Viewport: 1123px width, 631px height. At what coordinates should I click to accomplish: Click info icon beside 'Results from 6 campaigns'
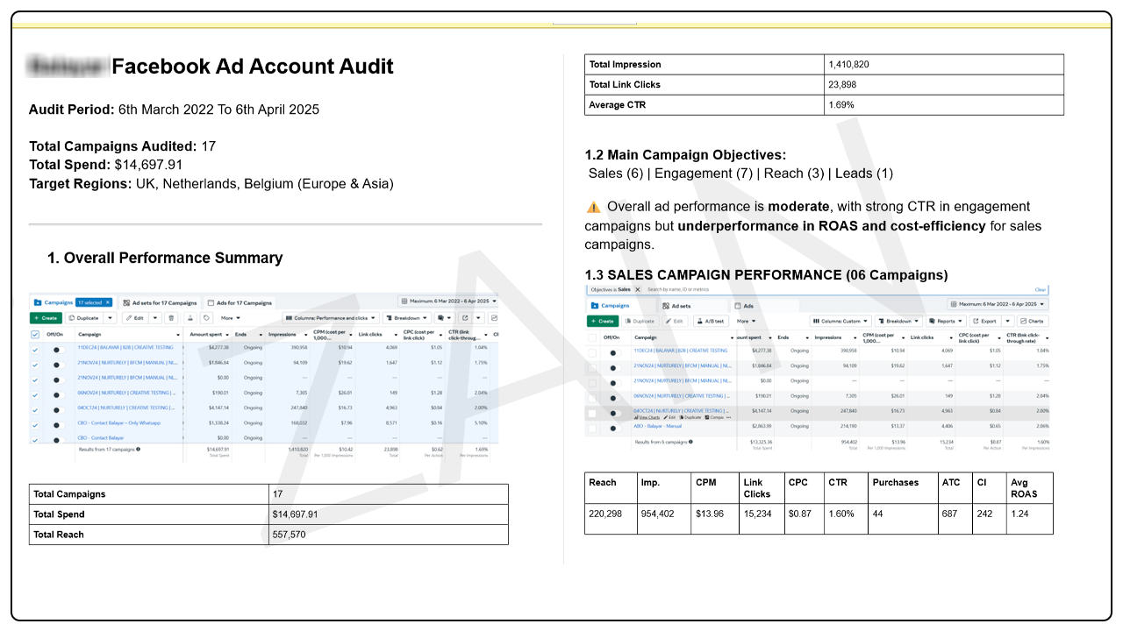(691, 442)
